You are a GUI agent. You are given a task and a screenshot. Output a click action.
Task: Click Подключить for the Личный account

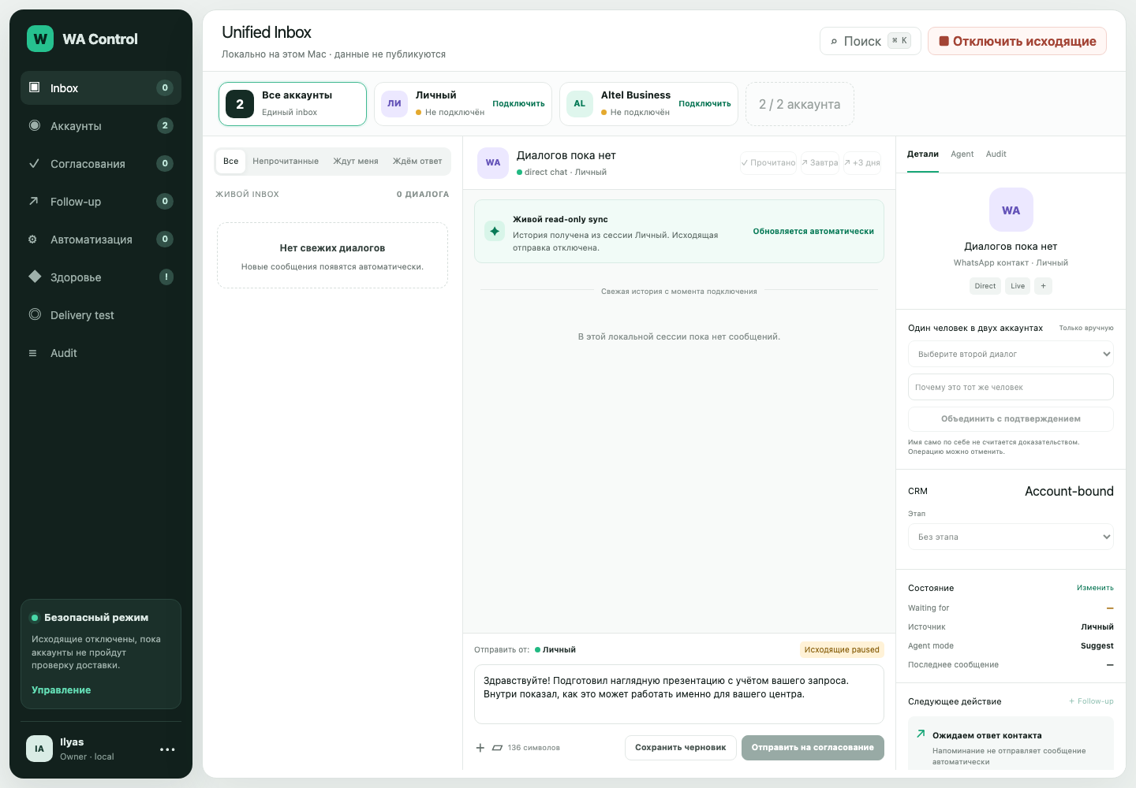518,104
